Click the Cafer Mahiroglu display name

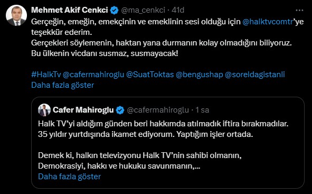[83, 110]
